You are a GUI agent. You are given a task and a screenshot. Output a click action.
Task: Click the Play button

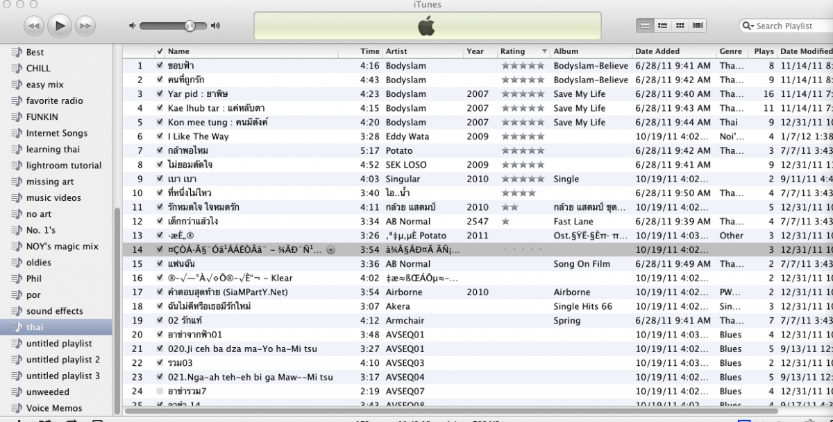(60, 26)
